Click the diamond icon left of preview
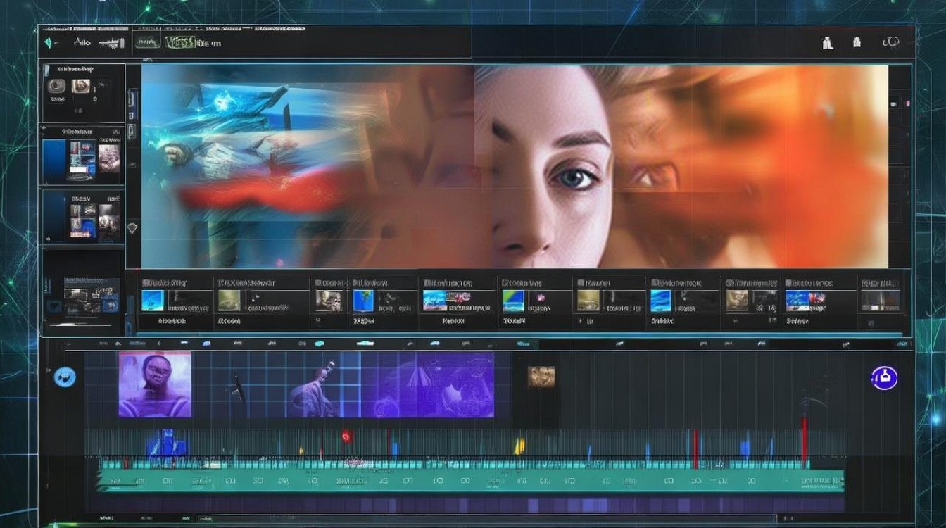Screen dimensions: 946x528 click(x=132, y=228)
